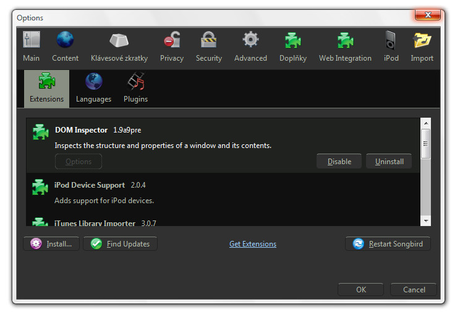Viewport: 460px width, 314px height.
Task: Open the Import folder pane
Action: pos(422,47)
